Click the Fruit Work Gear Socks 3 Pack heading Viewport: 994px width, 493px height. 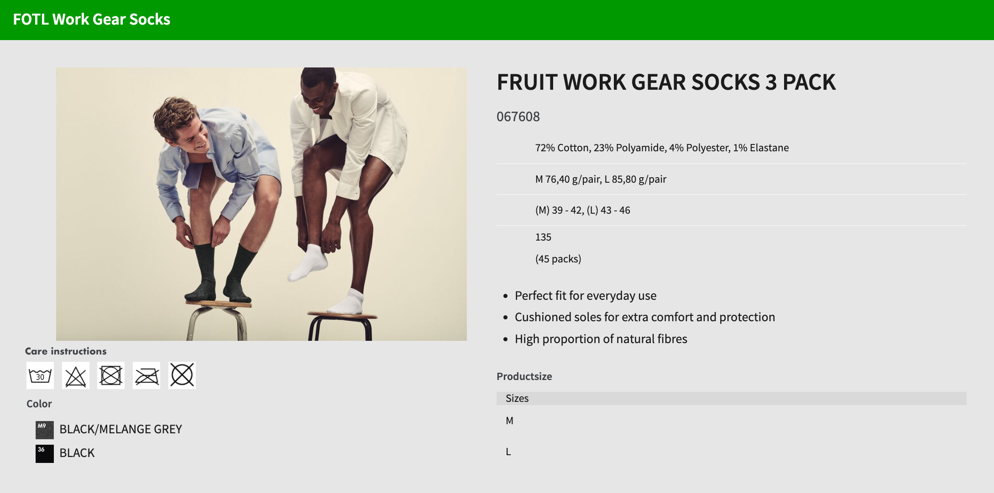pos(666,82)
